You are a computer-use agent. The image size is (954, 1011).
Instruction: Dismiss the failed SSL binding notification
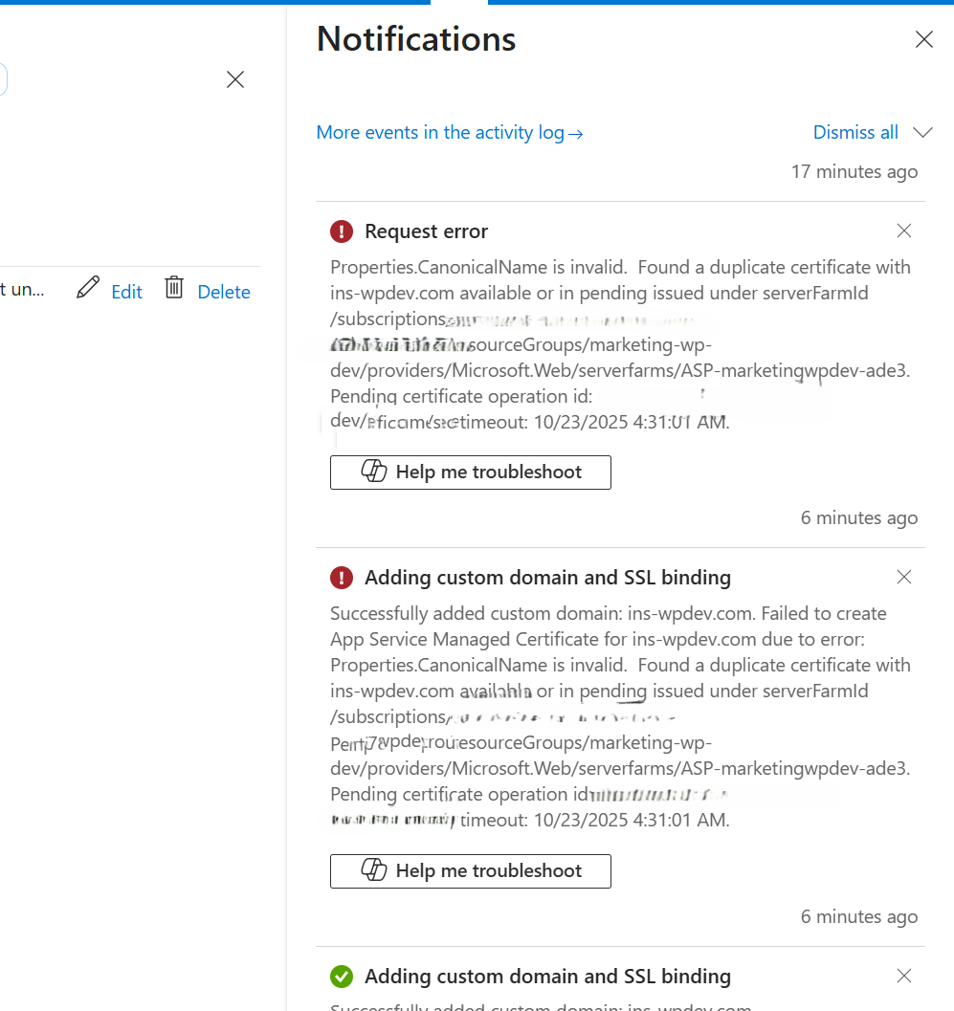[904, 577]
